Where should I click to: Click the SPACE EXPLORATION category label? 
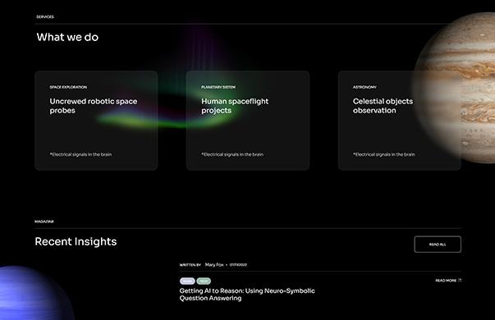[68, 87]
